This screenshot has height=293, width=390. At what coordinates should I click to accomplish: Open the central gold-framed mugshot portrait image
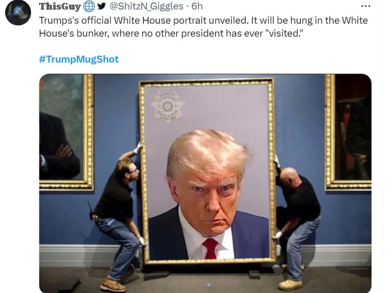pos(208,171)
